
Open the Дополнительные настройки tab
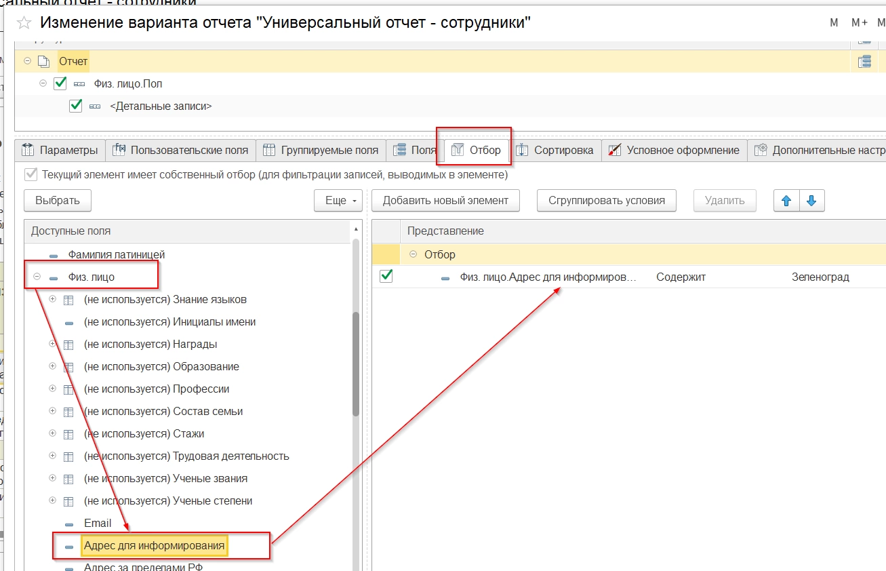coord(818,150)
